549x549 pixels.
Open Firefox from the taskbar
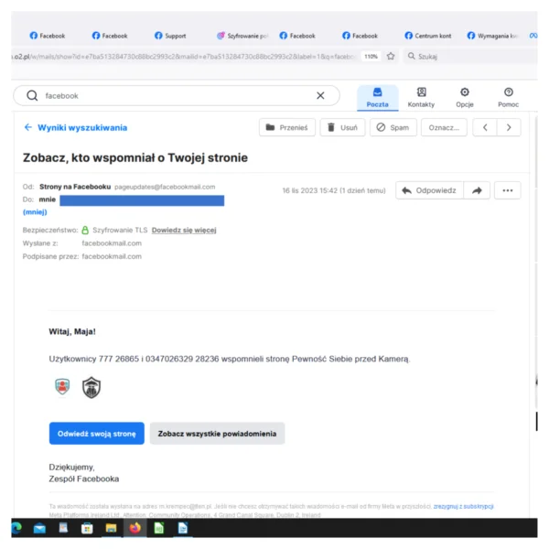pyautogui.click(x=135, y=528)
